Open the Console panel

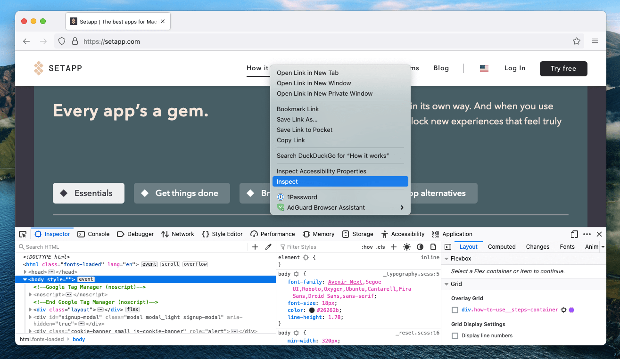[x=93, y=234]
